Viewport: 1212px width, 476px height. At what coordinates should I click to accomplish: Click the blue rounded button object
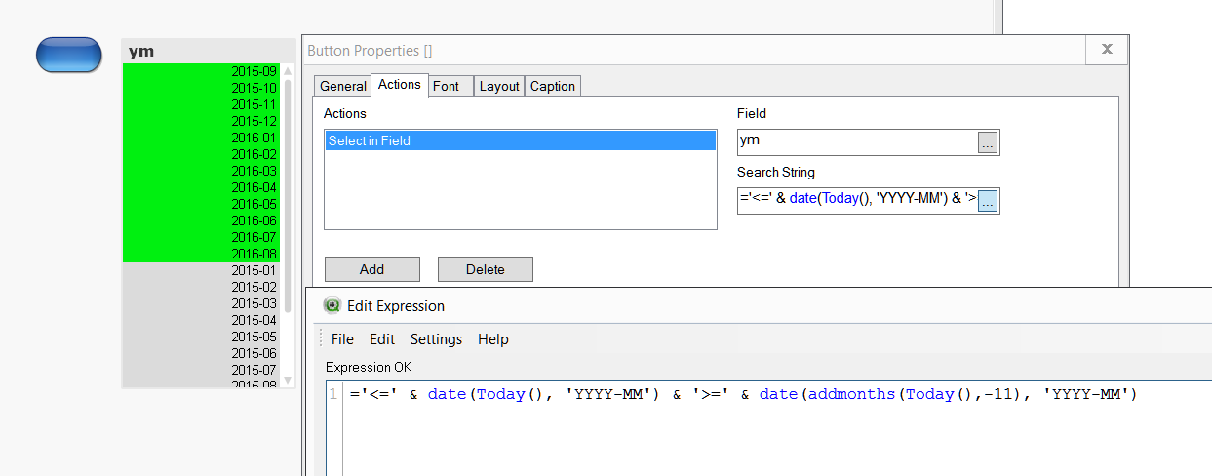pyautogui.click(x=68, y=55)
